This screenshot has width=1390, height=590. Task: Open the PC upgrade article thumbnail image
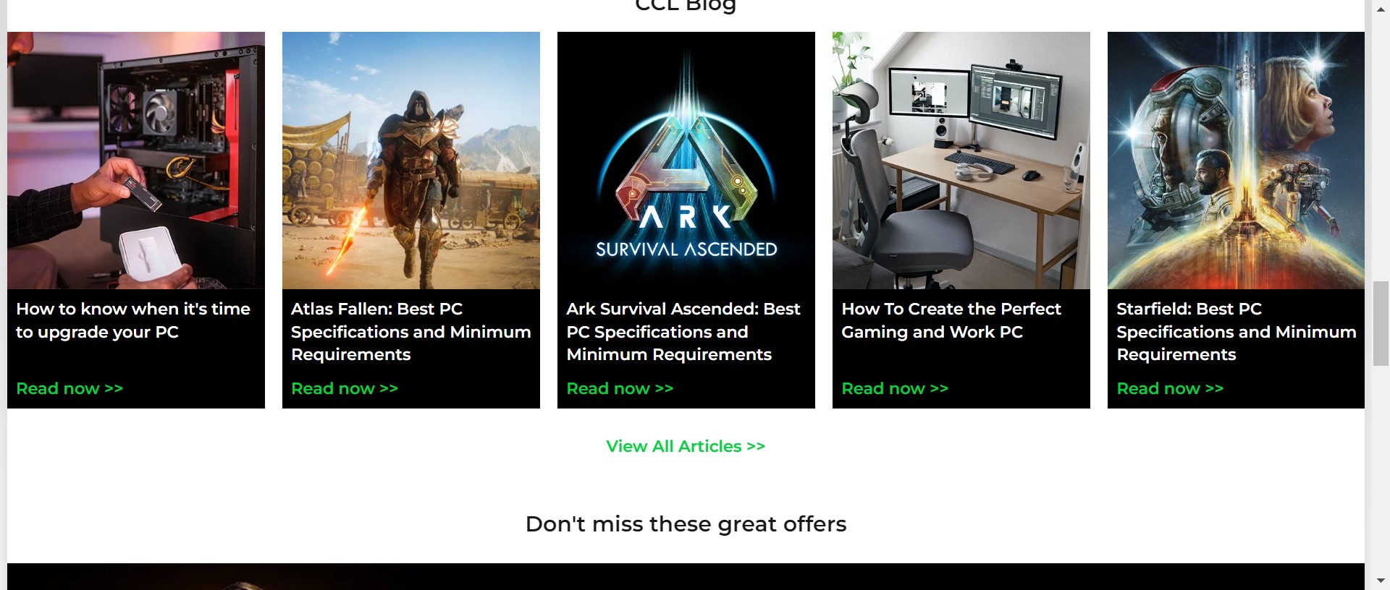136,161
